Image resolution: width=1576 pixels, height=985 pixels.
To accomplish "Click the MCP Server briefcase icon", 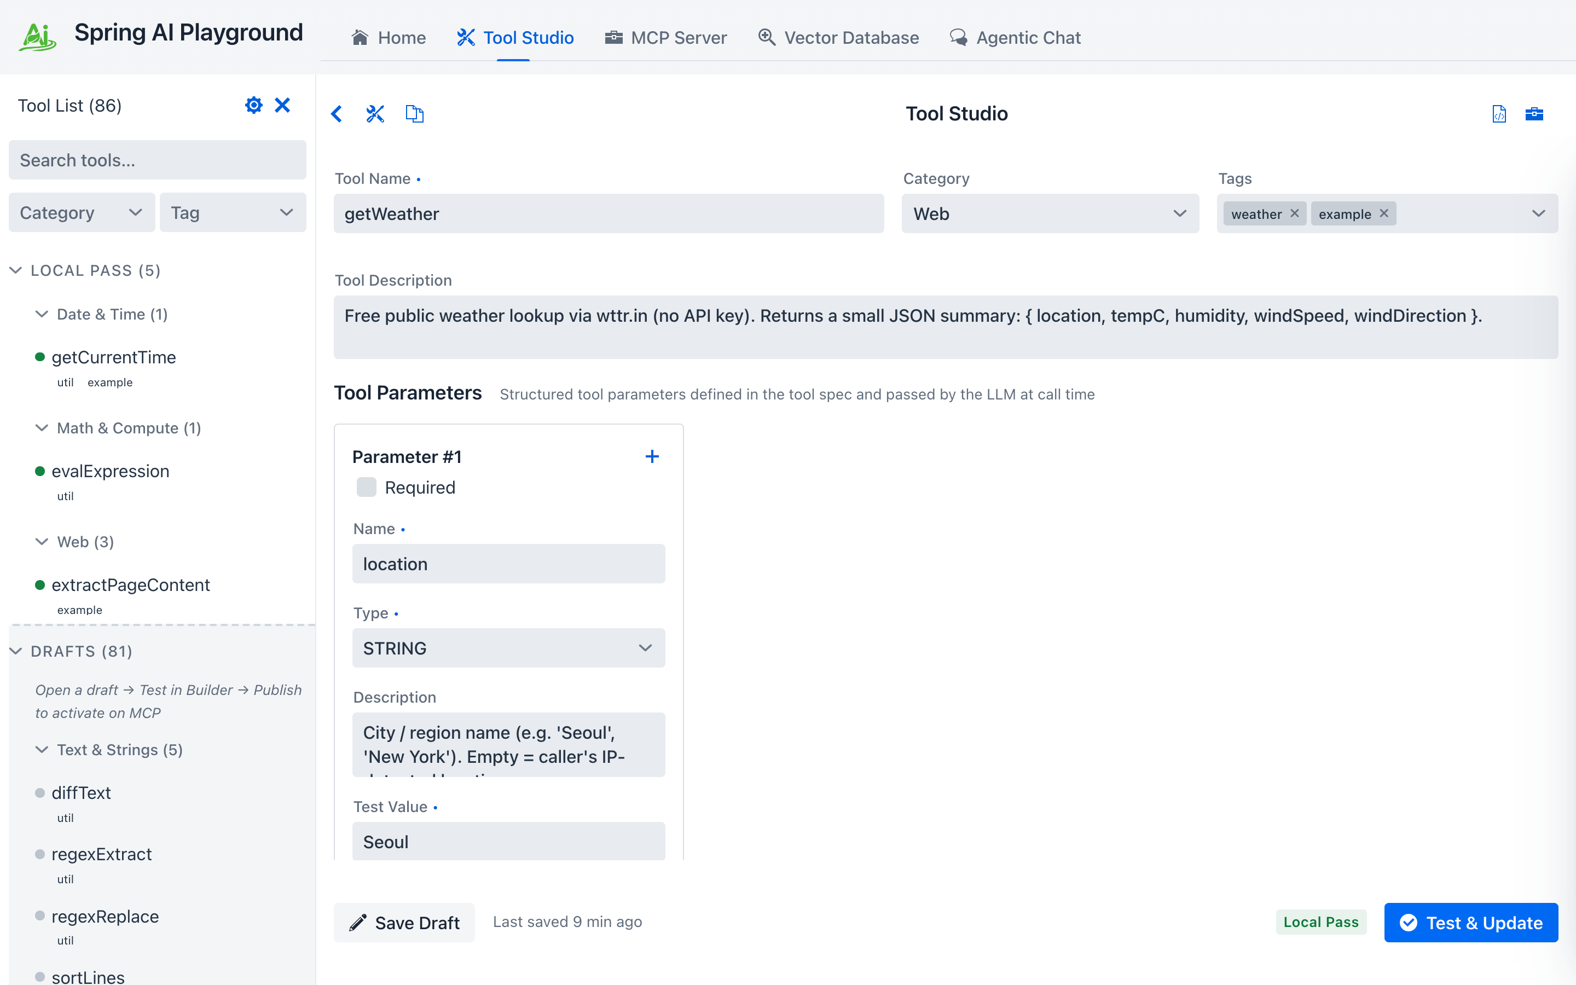I will pyautogui.click(x=613, y=37).
